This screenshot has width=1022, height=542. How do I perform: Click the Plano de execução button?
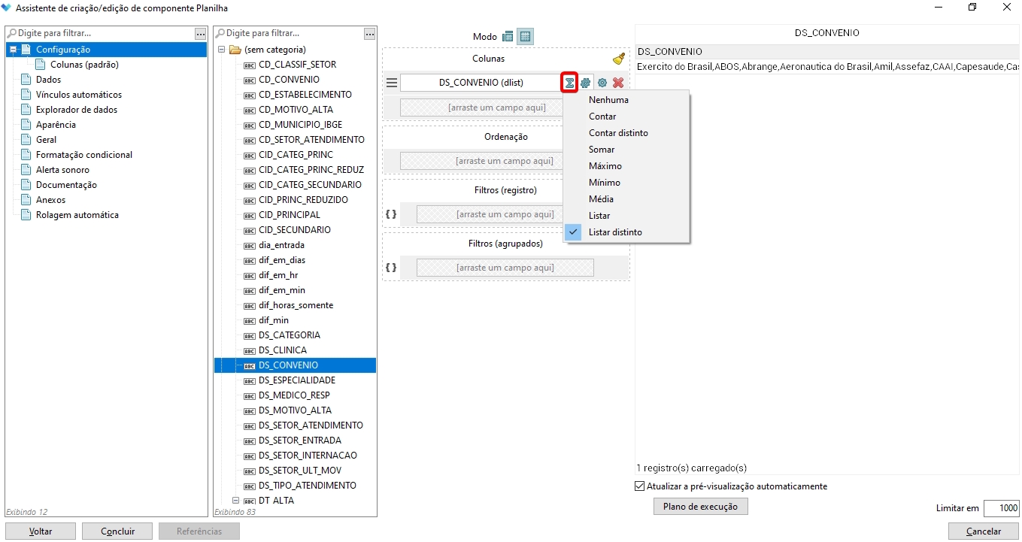[x=700, y=507]
